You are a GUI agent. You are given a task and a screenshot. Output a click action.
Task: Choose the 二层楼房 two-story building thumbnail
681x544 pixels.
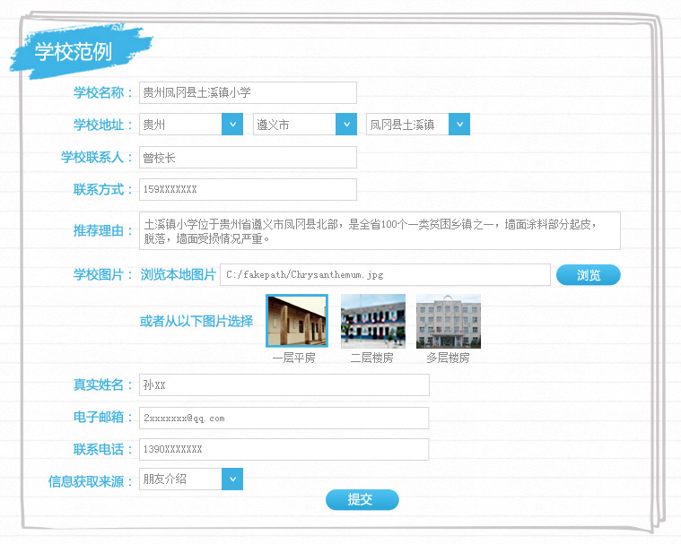373,321
